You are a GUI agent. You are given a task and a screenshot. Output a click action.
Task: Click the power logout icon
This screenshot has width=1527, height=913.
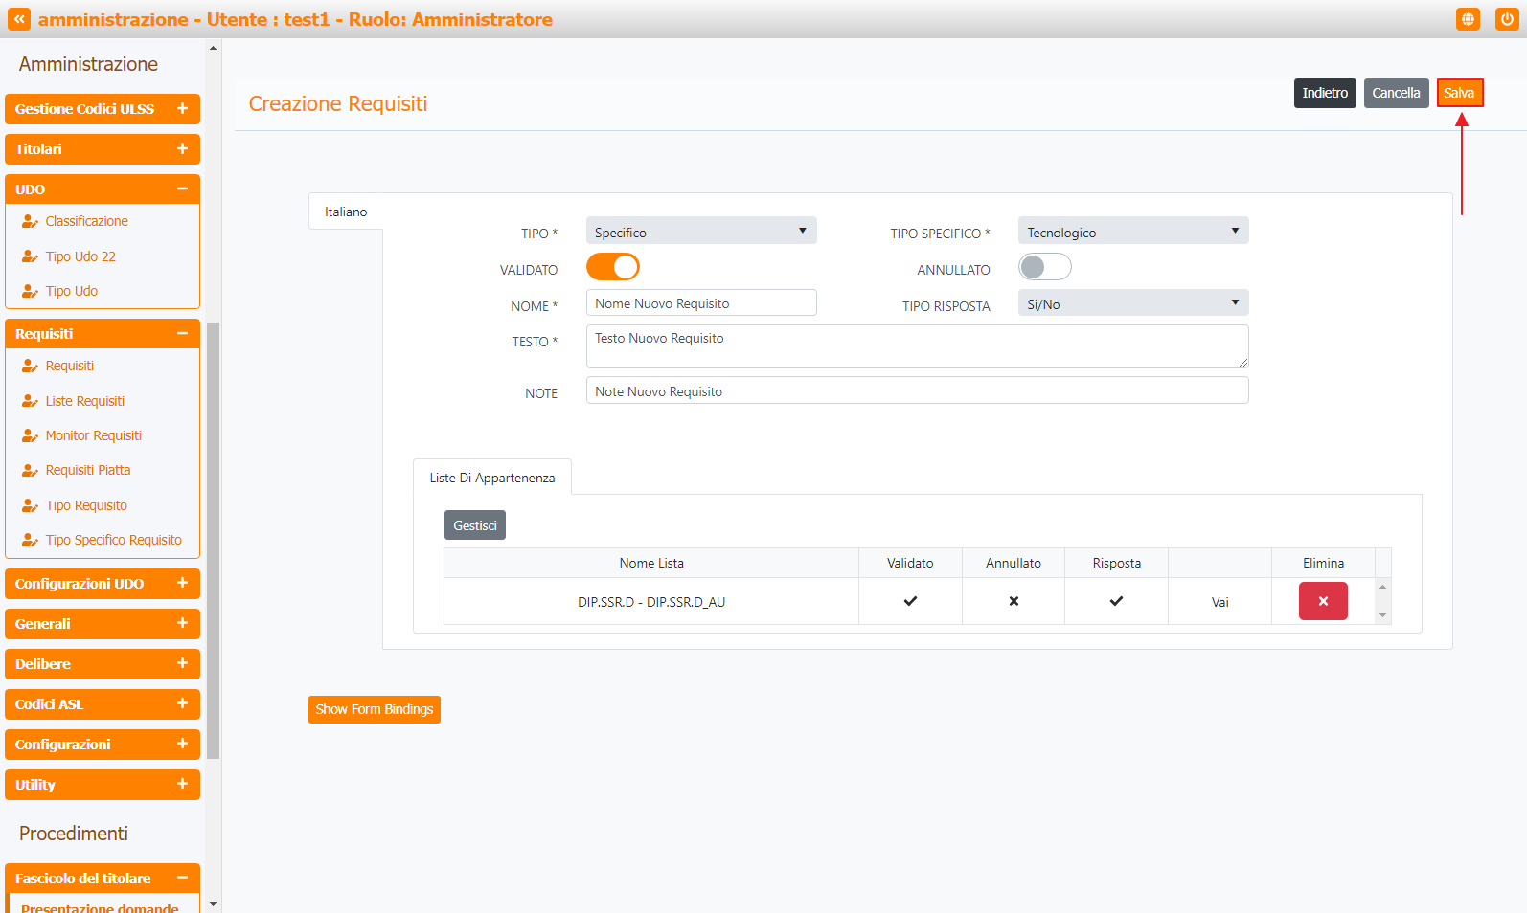pos(1506,19)
